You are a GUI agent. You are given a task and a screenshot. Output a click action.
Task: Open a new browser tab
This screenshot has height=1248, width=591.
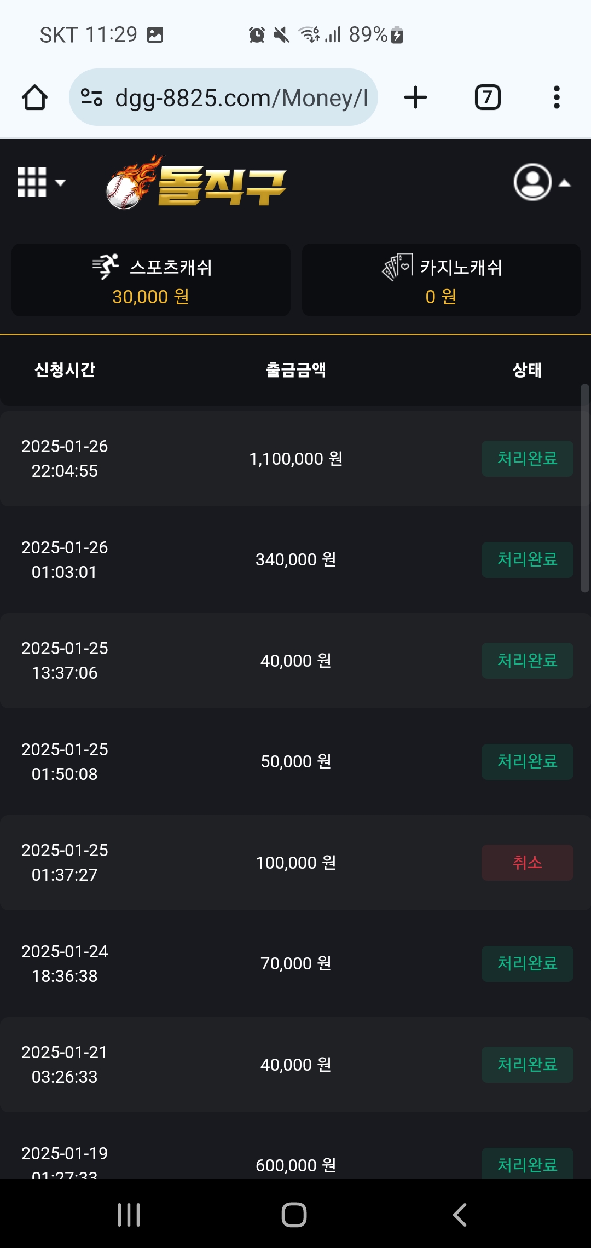click(415, 97)
